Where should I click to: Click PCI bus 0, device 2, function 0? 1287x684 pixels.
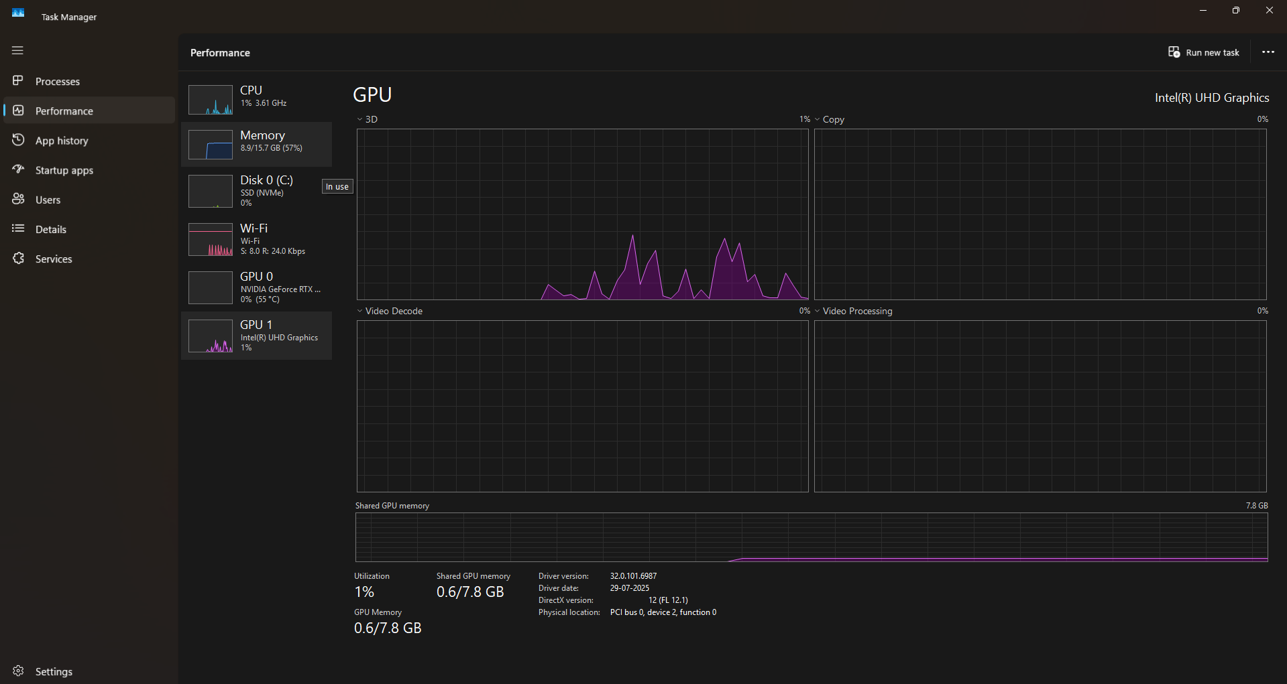click(663, 612)
